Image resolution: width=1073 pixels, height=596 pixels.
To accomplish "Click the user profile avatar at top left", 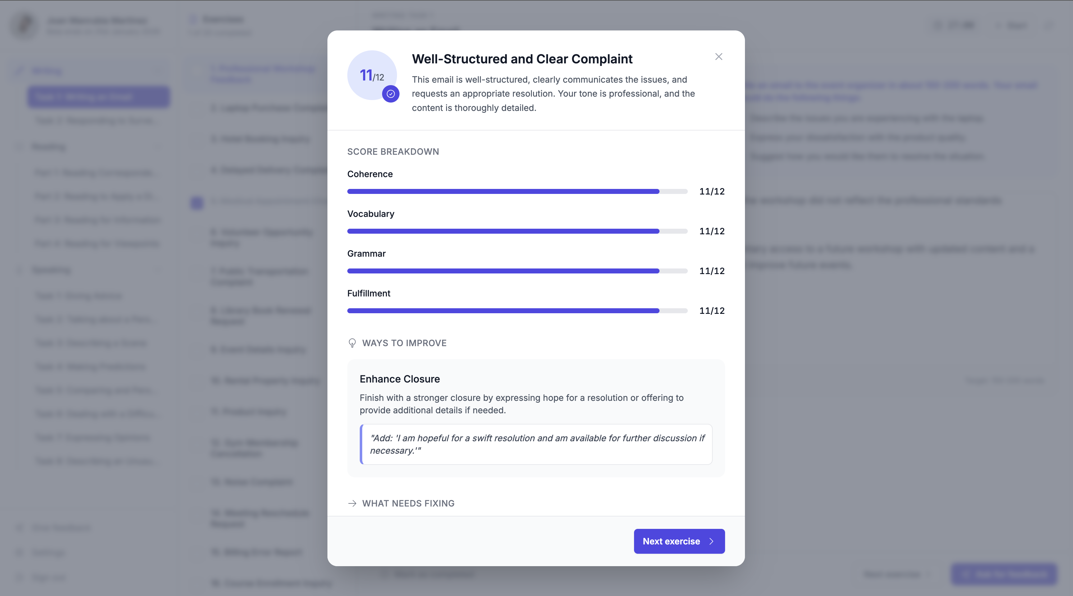I will click(24, 26).
